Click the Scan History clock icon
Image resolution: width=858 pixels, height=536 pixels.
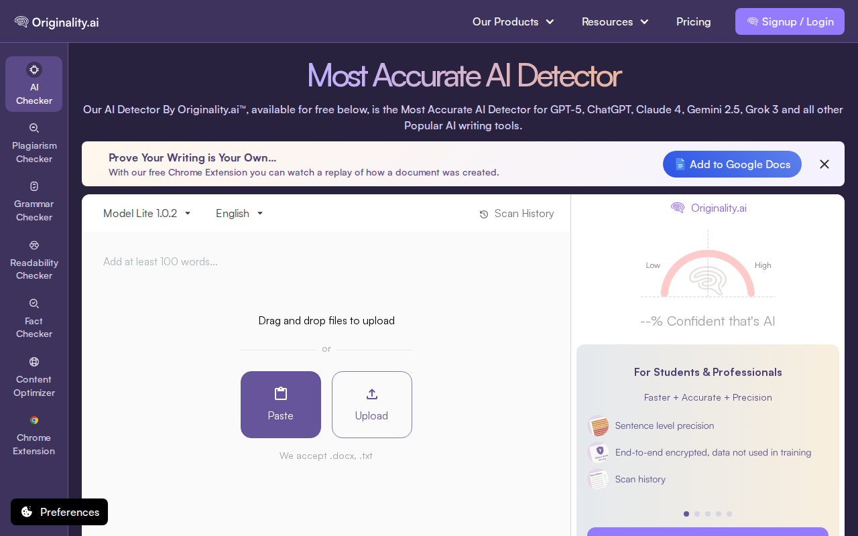(x=484, y=214)
